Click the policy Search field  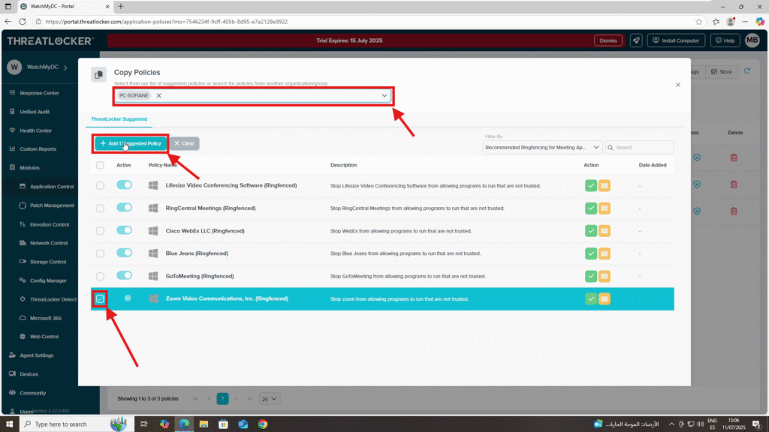pyautogui.click(x=640, y=148)
